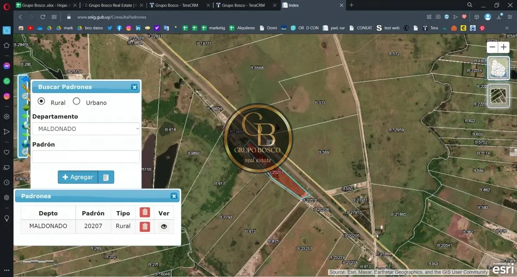Open Instagram in the Opera sidebar
The image size is (517, 277).
tap(6, 96)
